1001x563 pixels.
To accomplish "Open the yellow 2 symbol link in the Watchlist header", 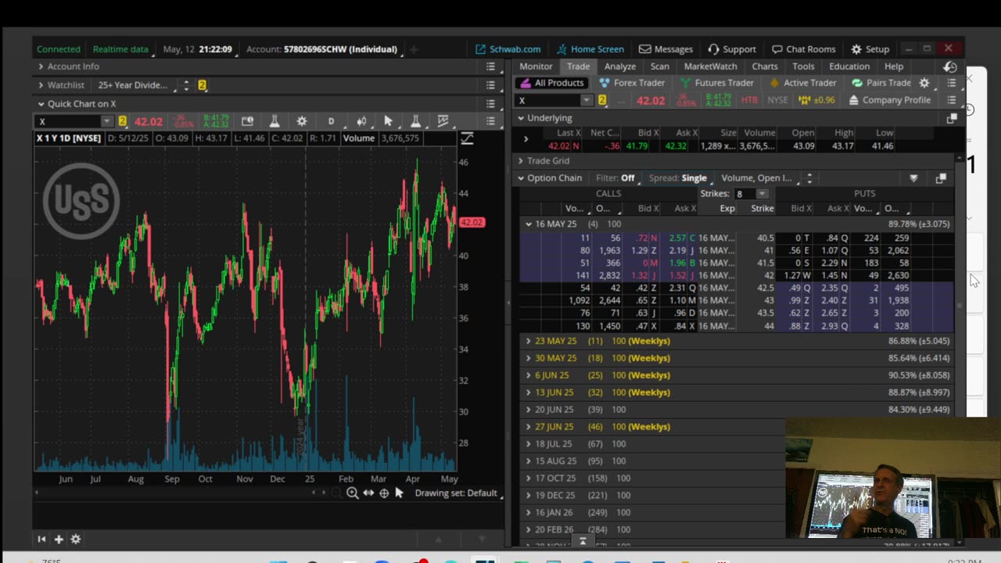I will 202,85.
